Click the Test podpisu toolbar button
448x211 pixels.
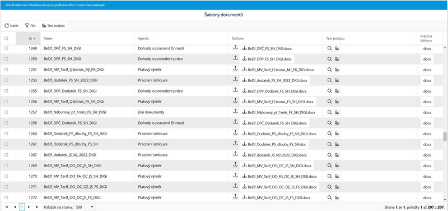tap(53, 26)
